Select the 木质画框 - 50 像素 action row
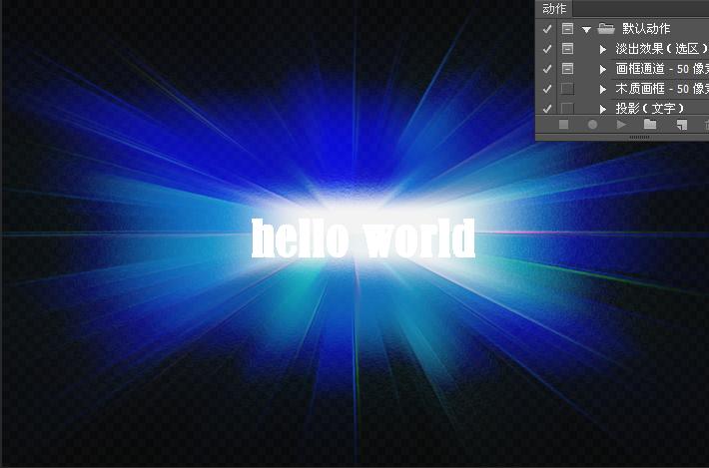This screenshot has height=468, width=709. click(662, 89)
